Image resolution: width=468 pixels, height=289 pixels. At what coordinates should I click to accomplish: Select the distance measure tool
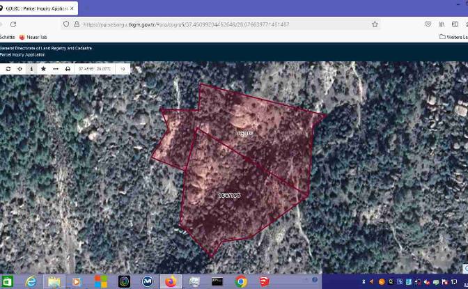click(x=56, y=69)
